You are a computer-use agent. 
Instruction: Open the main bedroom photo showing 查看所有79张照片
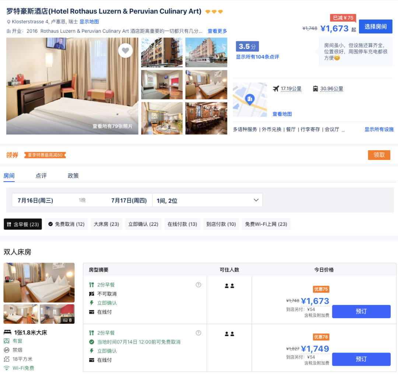pyautogui.click(x=72, y=86)
